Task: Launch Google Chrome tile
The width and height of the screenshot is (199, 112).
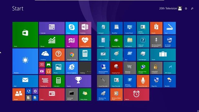Action: pos(72,55)
